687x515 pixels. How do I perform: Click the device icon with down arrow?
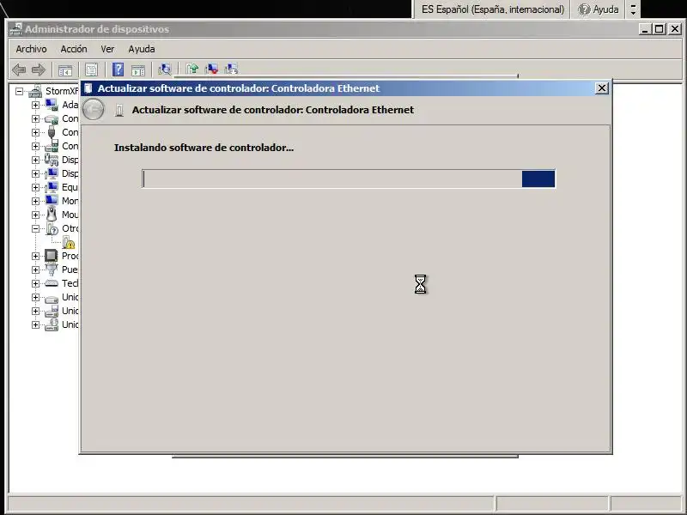click(231, 69)
